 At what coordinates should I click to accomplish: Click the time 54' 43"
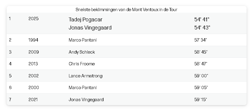pyautogui.click(x=202, y=28)
